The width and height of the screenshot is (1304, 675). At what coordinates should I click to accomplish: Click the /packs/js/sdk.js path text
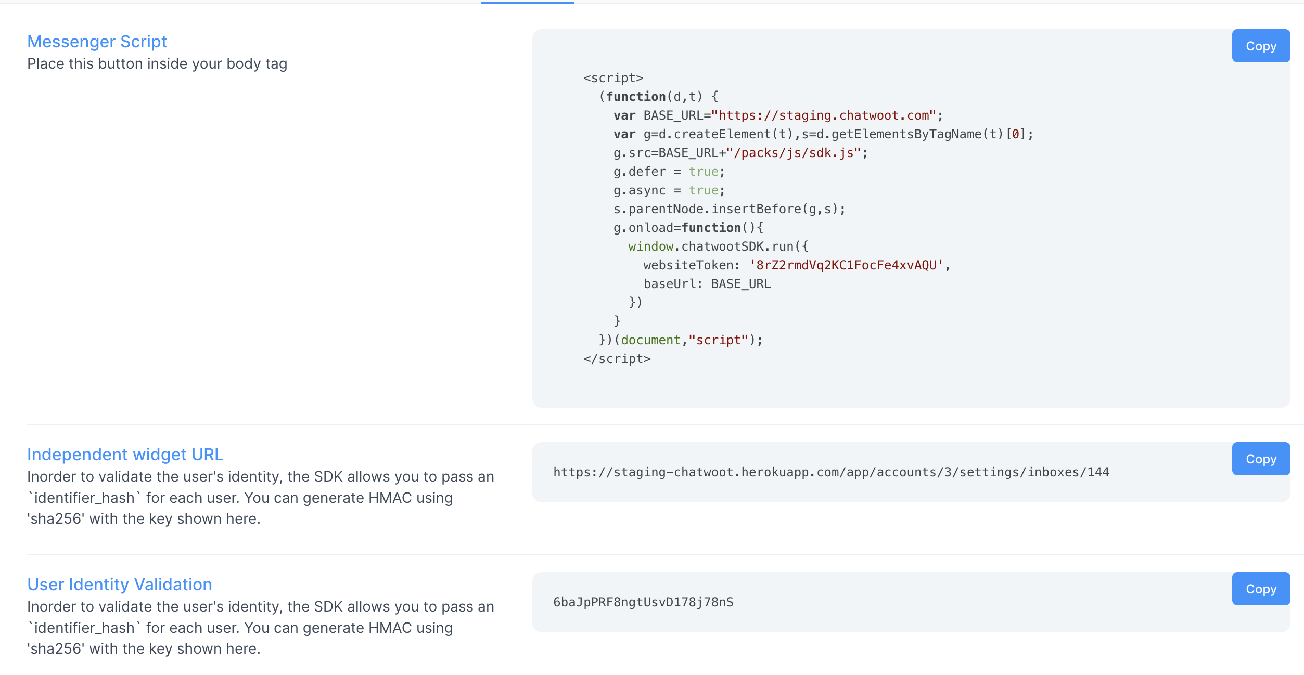796,152
